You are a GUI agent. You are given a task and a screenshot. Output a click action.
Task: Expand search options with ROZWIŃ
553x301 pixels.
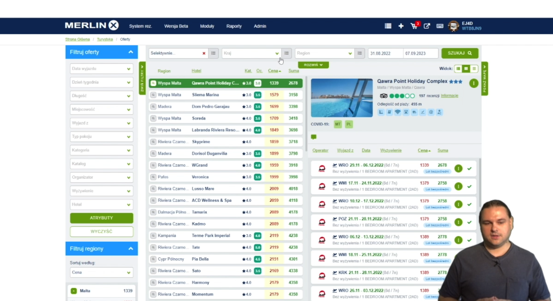tap(313, 65)
